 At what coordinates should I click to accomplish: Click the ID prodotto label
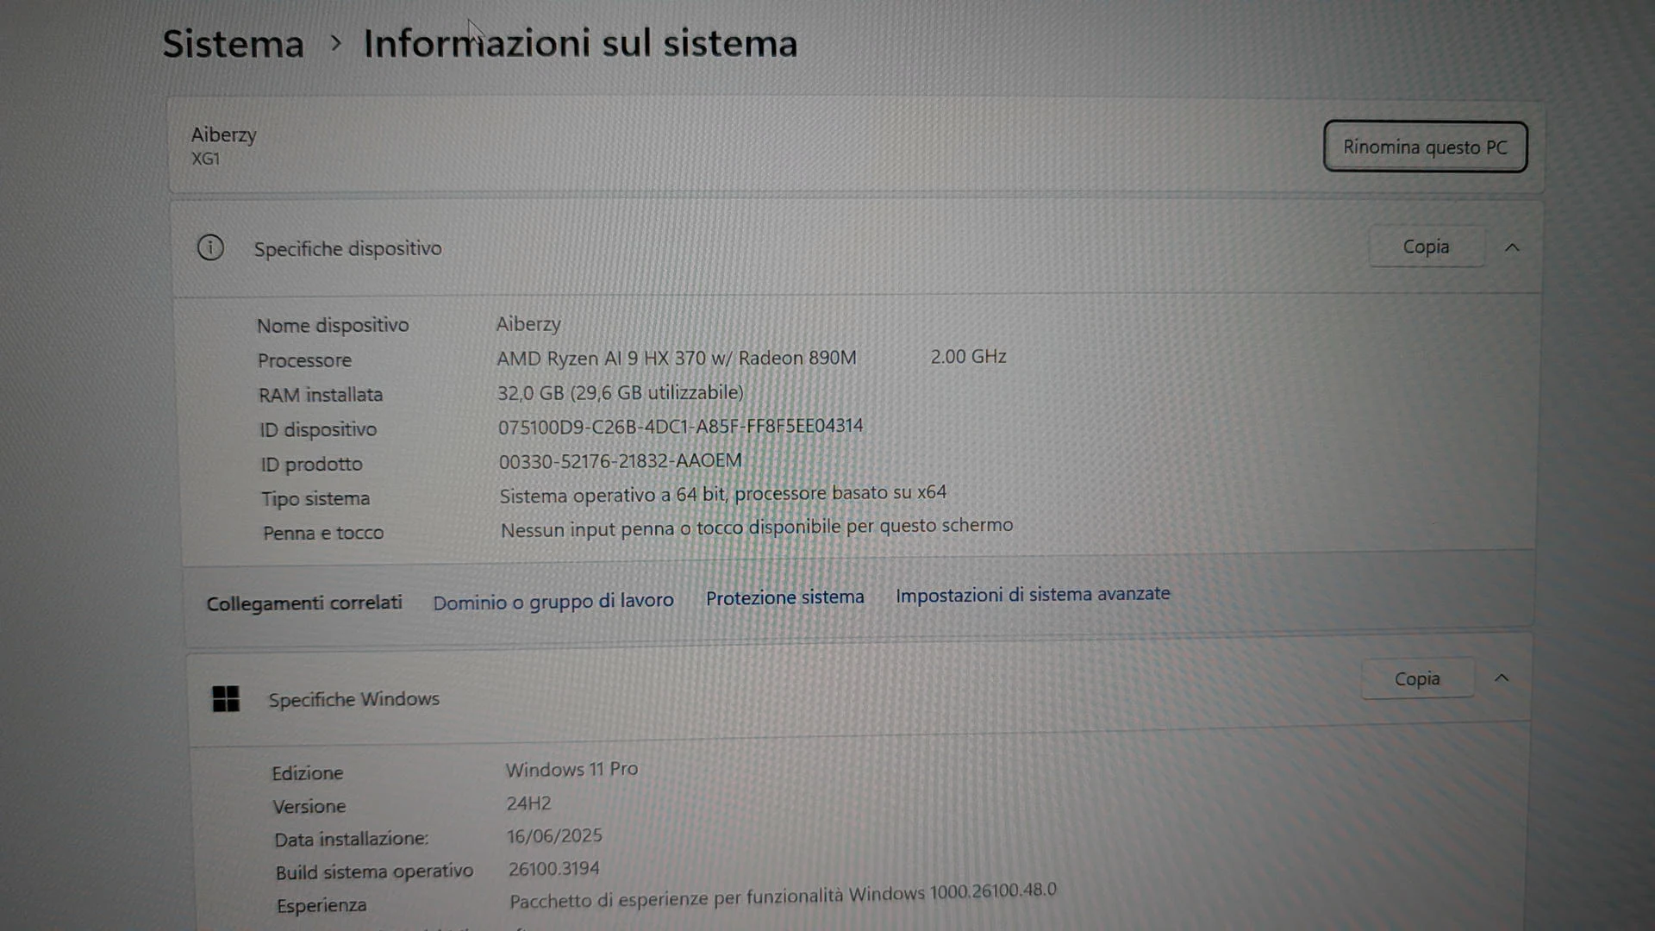tap(311, 464)
